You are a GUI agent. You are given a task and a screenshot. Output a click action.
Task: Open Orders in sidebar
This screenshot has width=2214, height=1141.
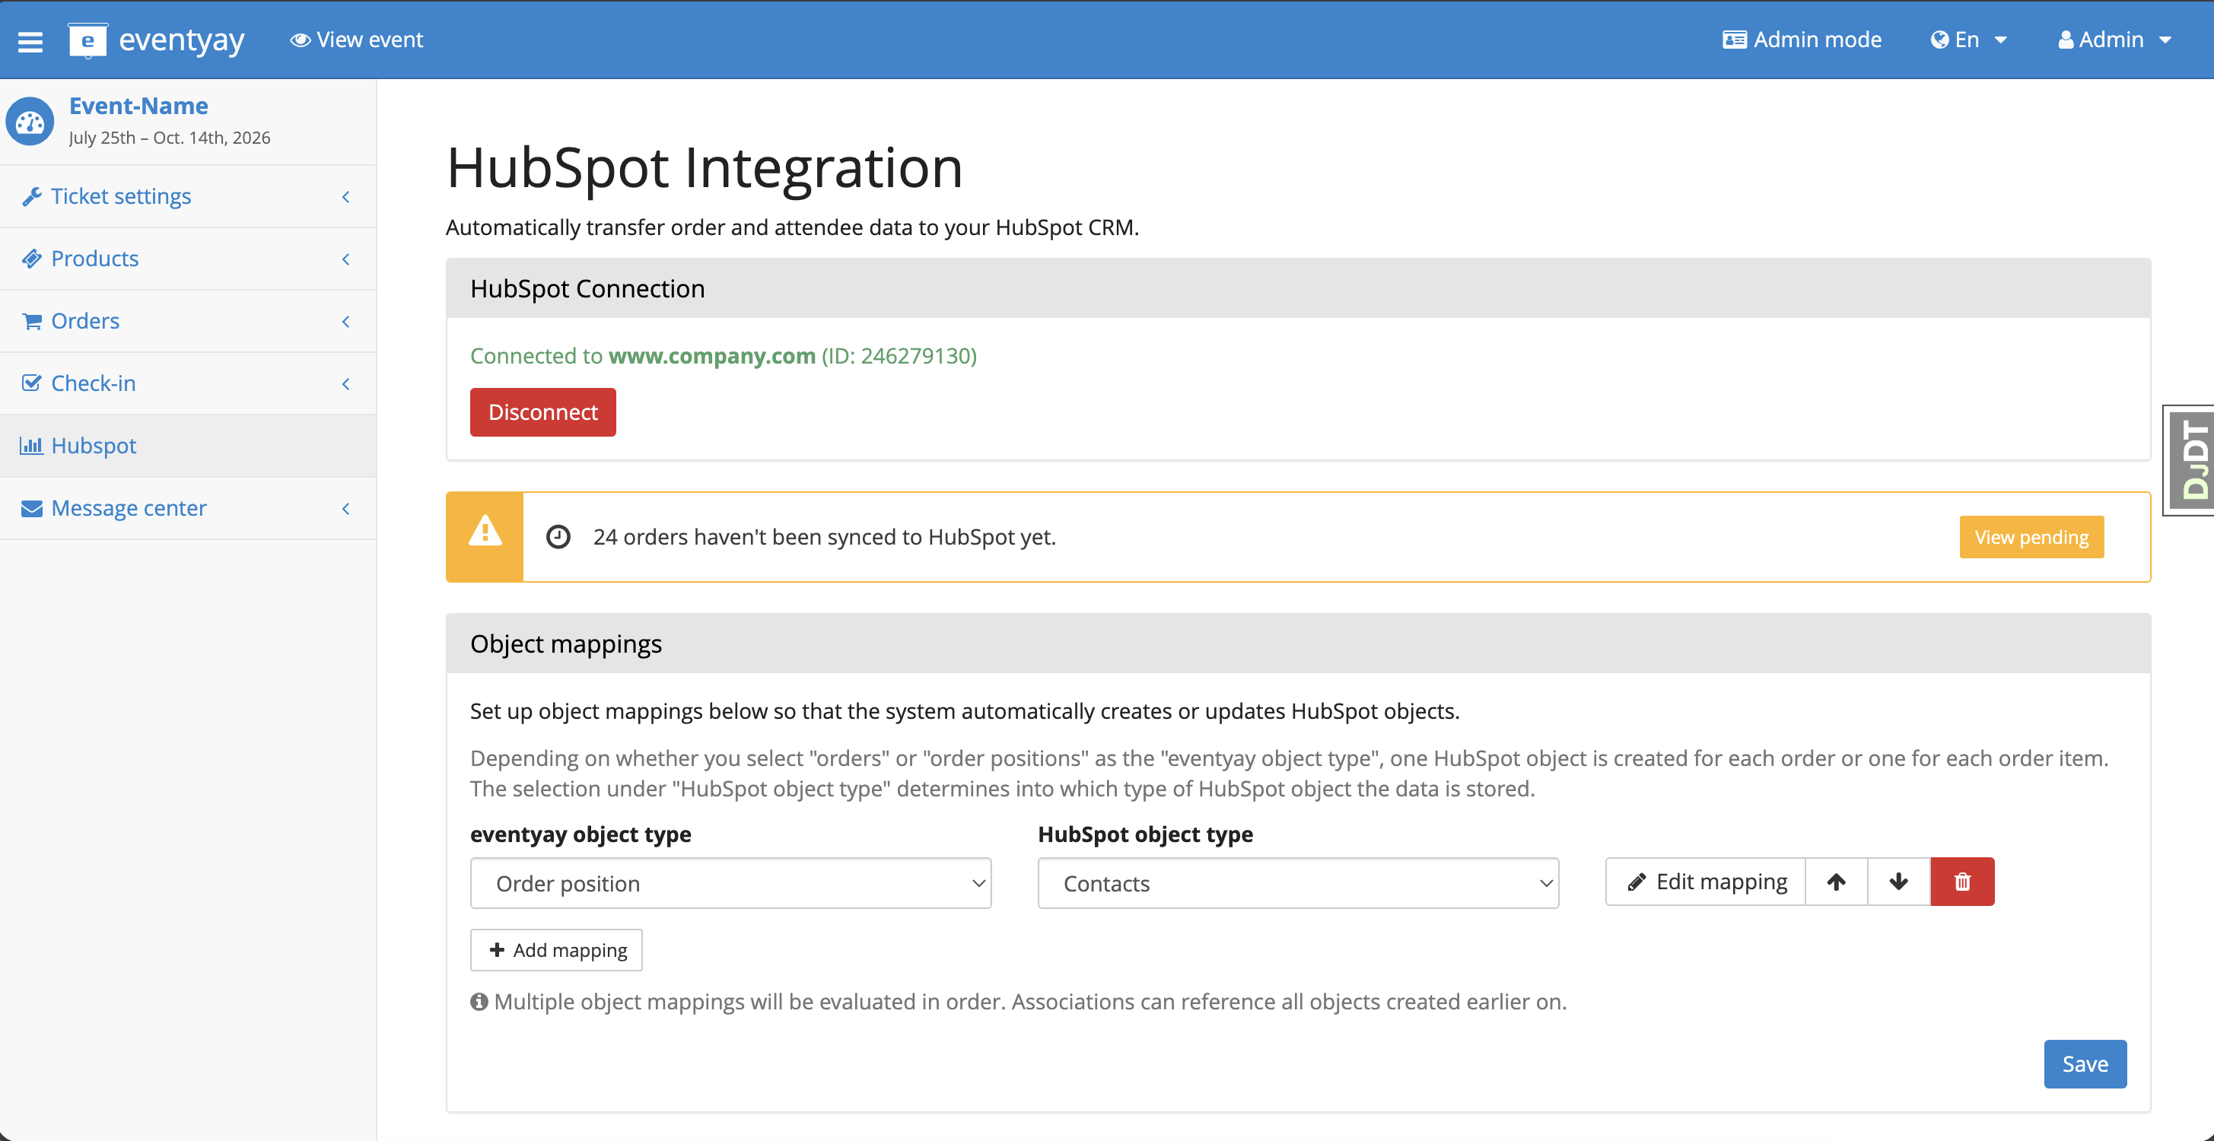point(187,321)
